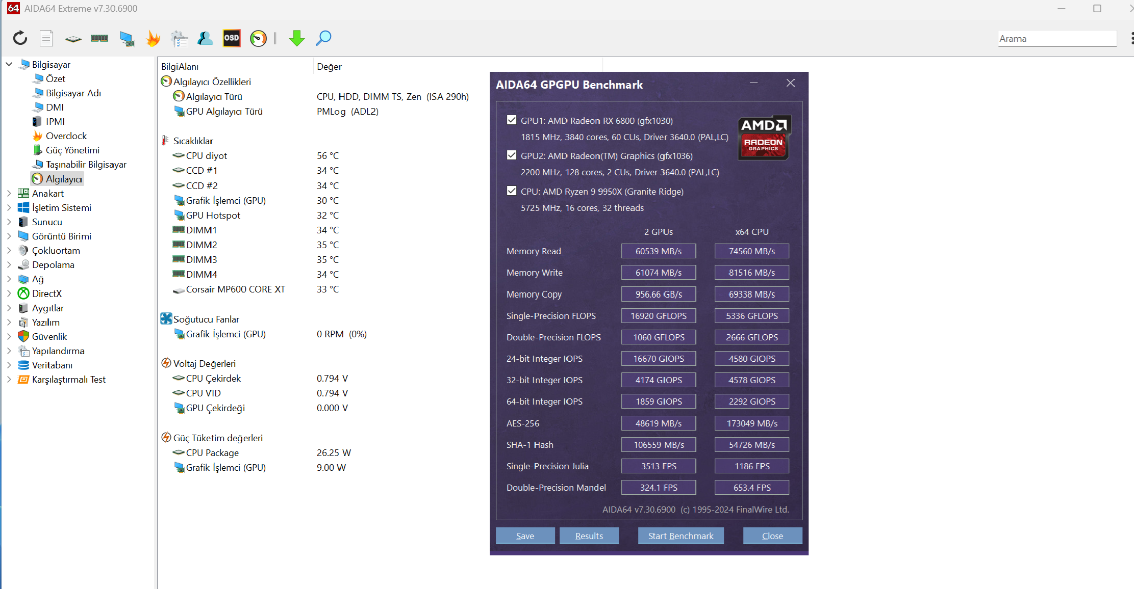Expand the İşletim Sistemi node
The height and width of the screenshot is (589, 1134).
[x=9, y=207]
